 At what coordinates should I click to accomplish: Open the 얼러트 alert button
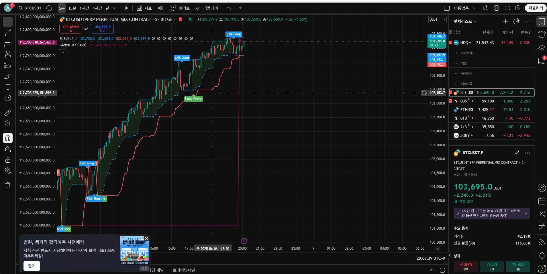(180, 8)
